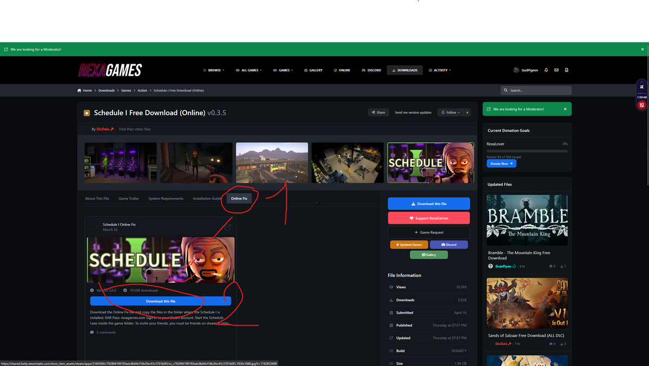Click the dark K extension icon at edge

click(x=641, y=86)
